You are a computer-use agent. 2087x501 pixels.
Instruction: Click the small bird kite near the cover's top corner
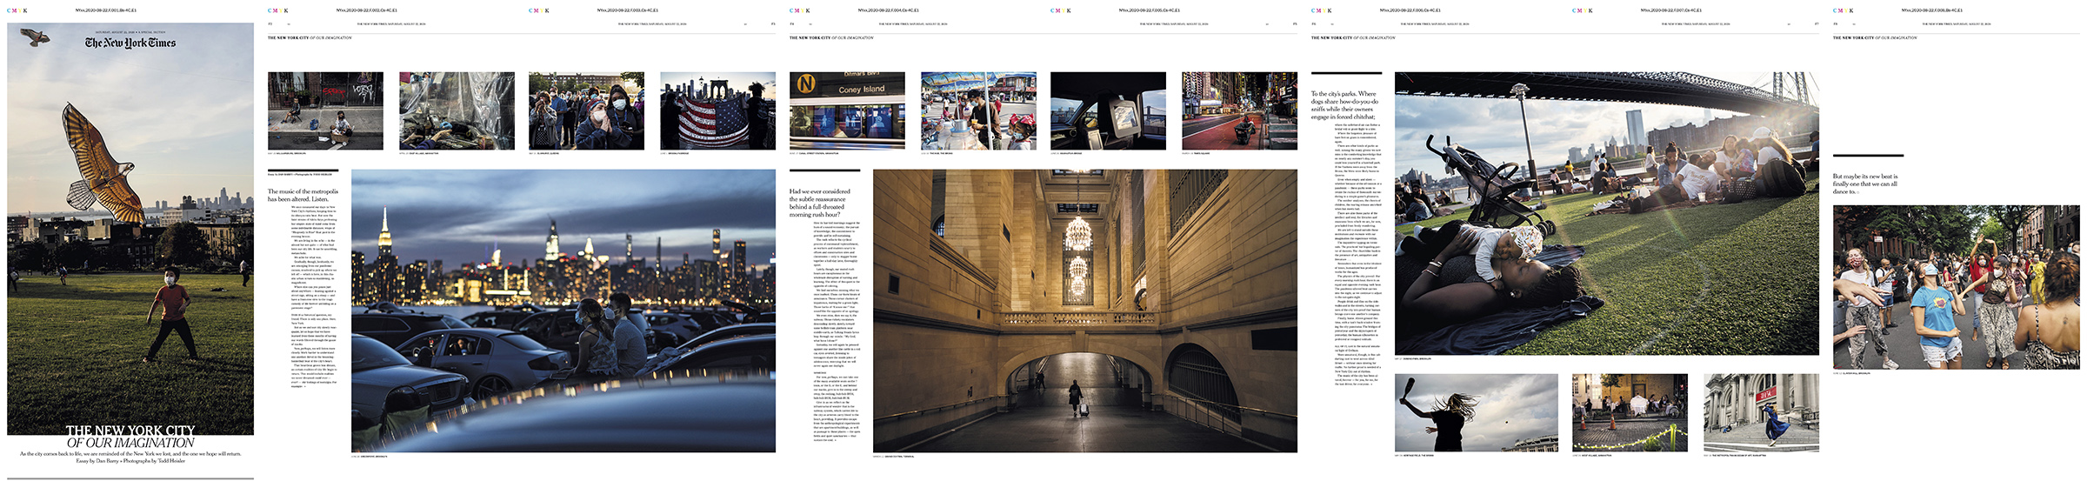[35, 37]
